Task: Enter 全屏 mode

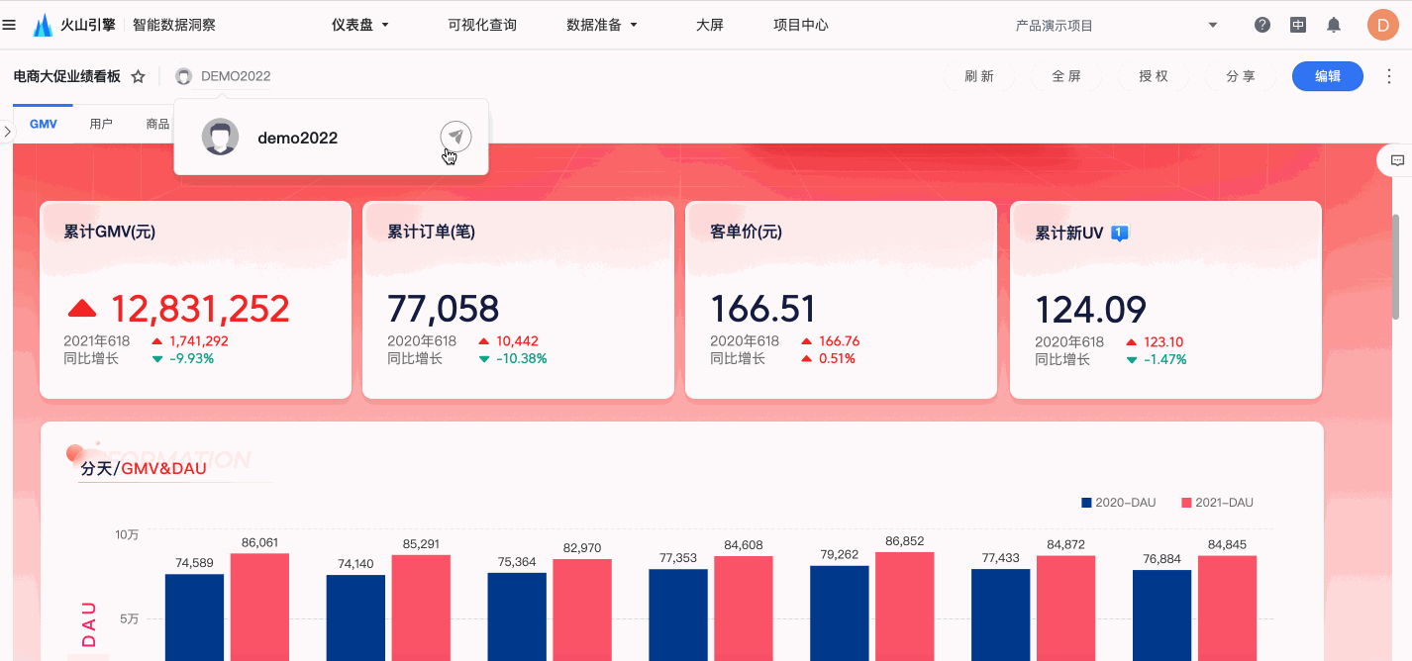Action: click(1066, 76)
